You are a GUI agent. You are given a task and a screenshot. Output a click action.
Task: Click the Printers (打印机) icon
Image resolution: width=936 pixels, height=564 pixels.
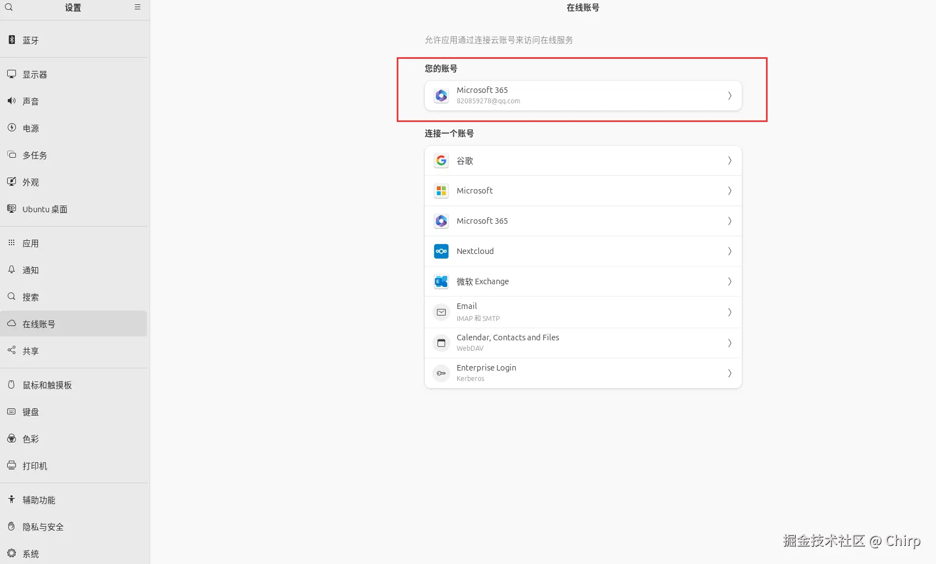[x=12, y=465]
